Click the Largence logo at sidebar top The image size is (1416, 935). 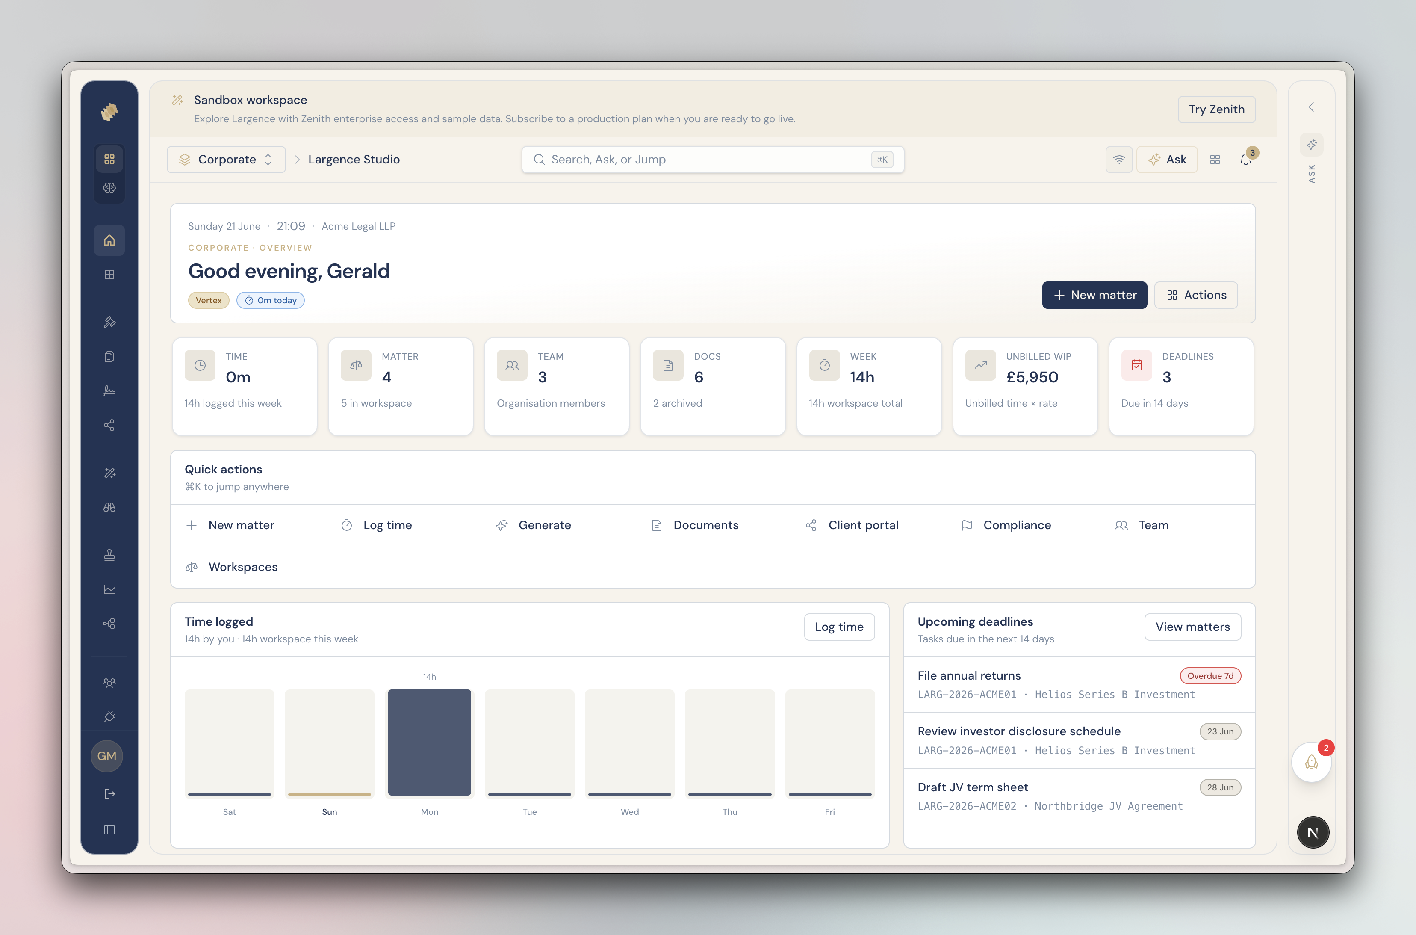[109, 112]
